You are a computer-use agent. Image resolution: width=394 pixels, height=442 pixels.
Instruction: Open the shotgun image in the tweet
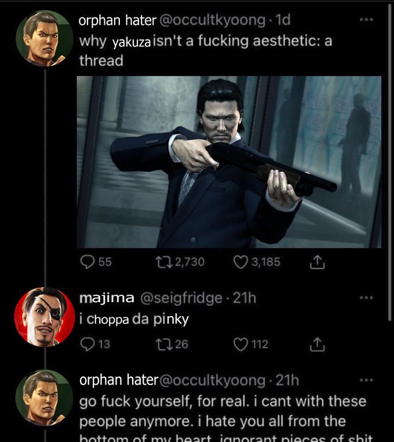coord(229,162)
